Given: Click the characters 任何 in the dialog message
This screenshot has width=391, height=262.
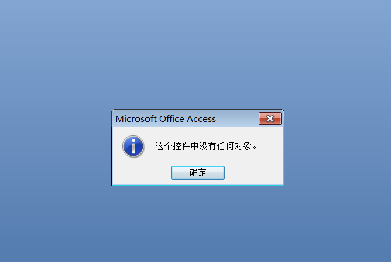Looking at the screenshot, I should click(225, 146).
